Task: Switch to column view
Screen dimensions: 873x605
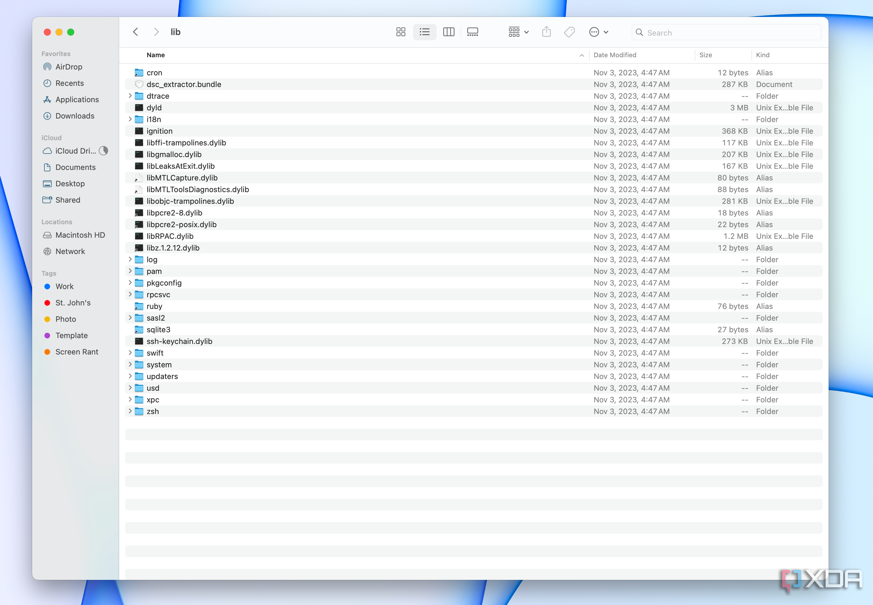Action: pos(449,32)
